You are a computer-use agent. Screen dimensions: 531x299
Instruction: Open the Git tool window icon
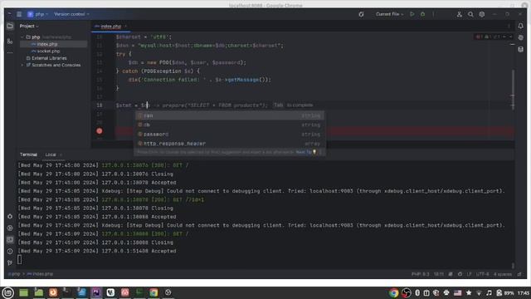[10, 262]
